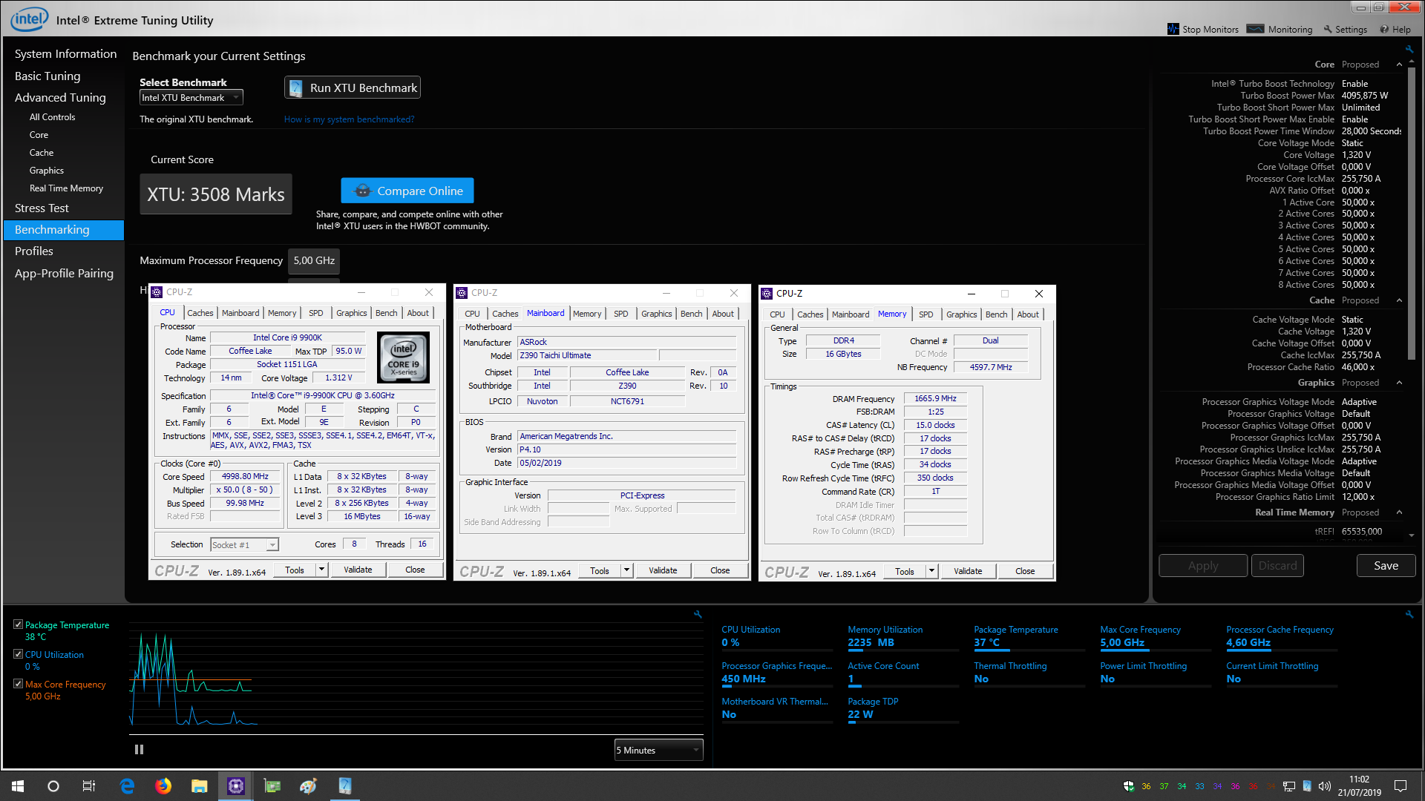Click the Intel logo in title bar
Image resolution: width=1425 pixels, height=801 pixels.
pyautogui.click(x=29, y=19)
